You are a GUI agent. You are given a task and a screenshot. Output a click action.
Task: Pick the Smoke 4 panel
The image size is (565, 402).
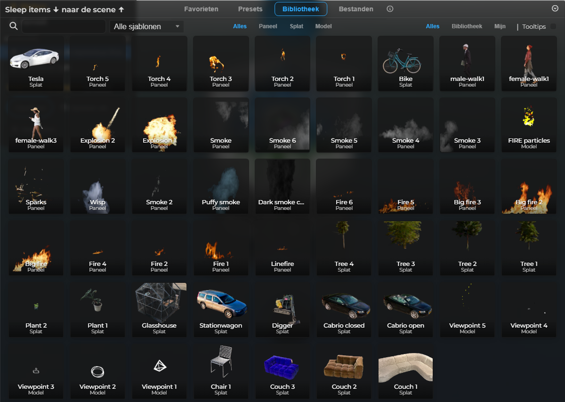(405, 125)
